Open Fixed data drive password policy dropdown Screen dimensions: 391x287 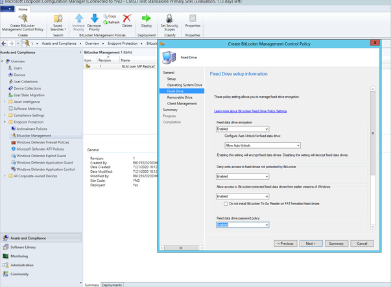click(x=243, y=225)
